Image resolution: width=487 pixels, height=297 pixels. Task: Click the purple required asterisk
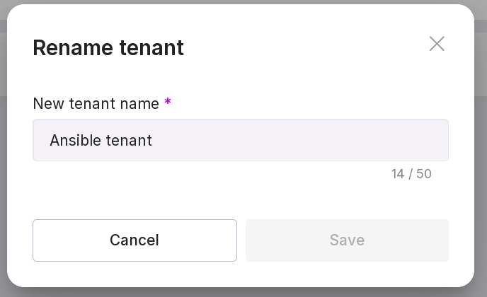pos(168,103)
